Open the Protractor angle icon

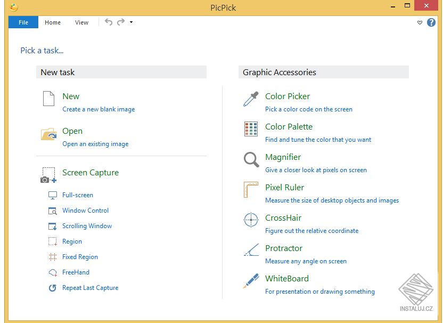tap(251, 250)
